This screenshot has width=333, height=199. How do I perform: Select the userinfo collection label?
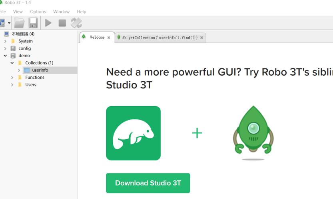40,70
